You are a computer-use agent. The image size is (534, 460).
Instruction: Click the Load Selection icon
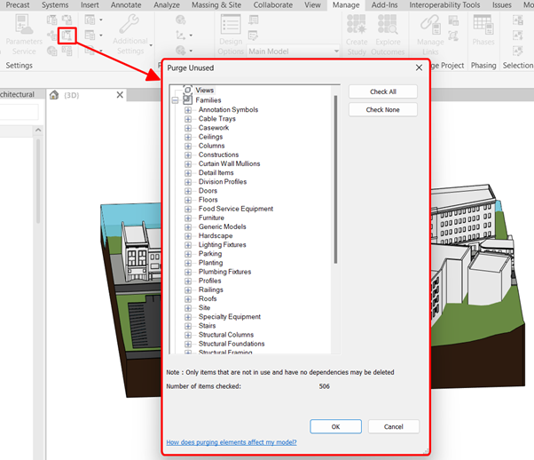tap(518, 36)
